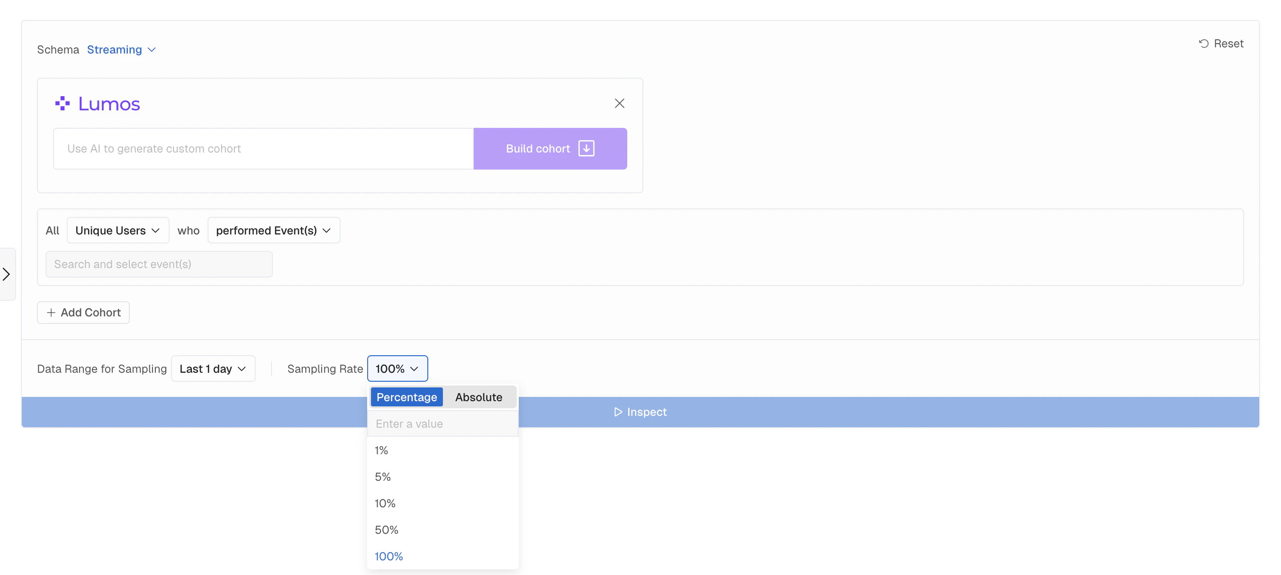
Task: Collapse the 100% Sampling Rate dropdown
Action: tap(397, 369)
